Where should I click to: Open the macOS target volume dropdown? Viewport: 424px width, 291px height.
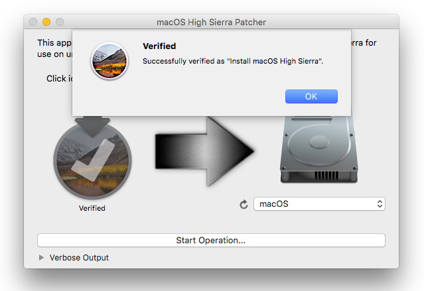(319, 204)
